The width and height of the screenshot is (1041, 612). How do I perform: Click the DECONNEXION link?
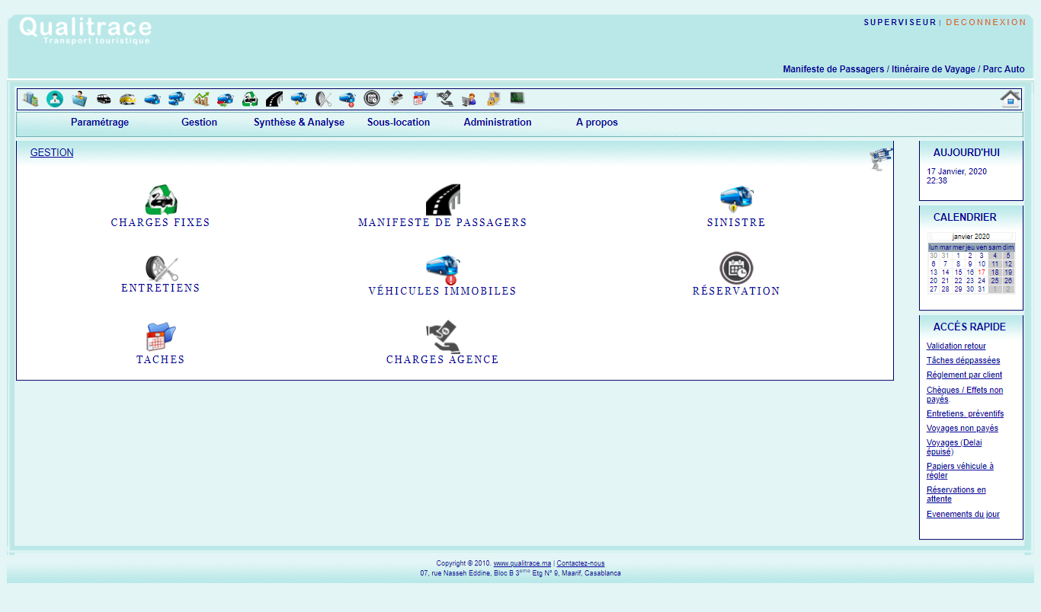tap(986, 22)
